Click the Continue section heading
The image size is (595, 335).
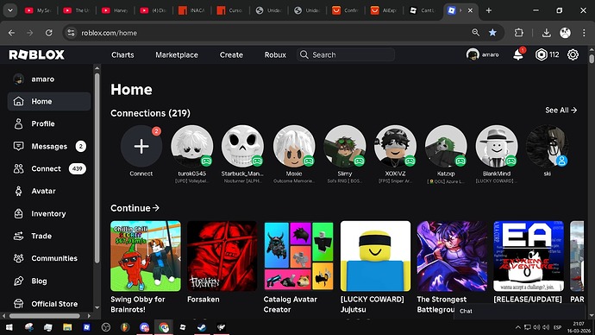tap(135, 208)
